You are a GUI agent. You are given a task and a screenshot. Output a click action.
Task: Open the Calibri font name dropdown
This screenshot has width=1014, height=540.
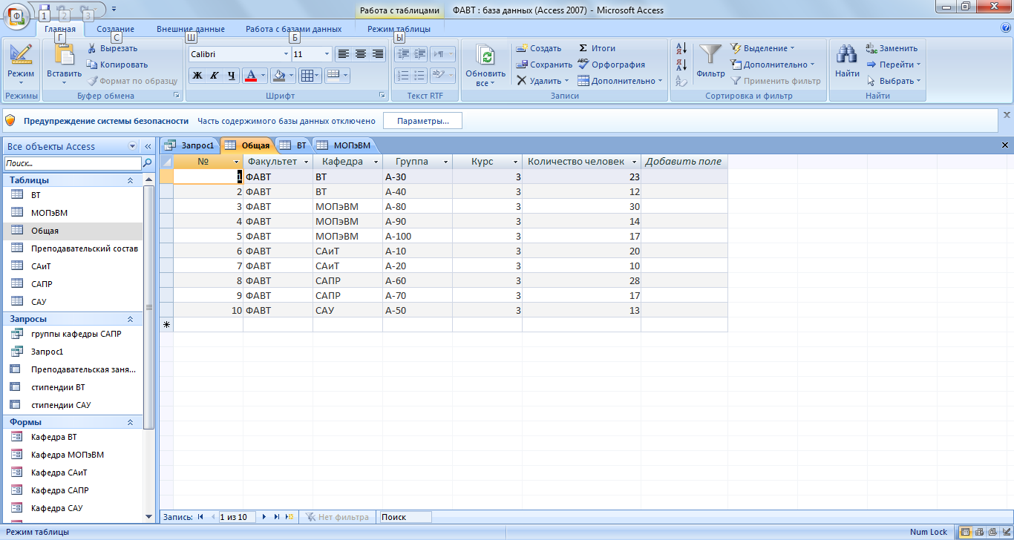[x=286, y=54]
